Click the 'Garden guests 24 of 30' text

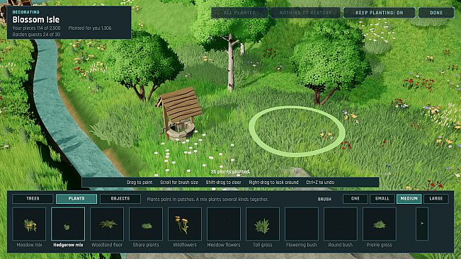pos(36,35)
